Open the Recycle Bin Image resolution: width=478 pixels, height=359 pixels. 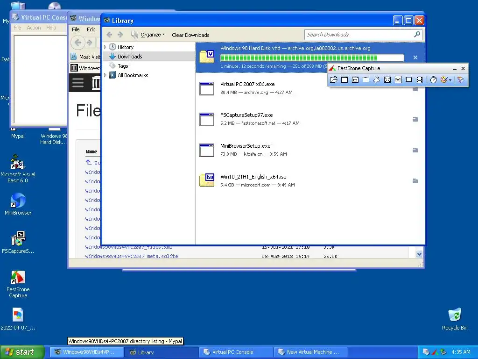pos(455,319)
